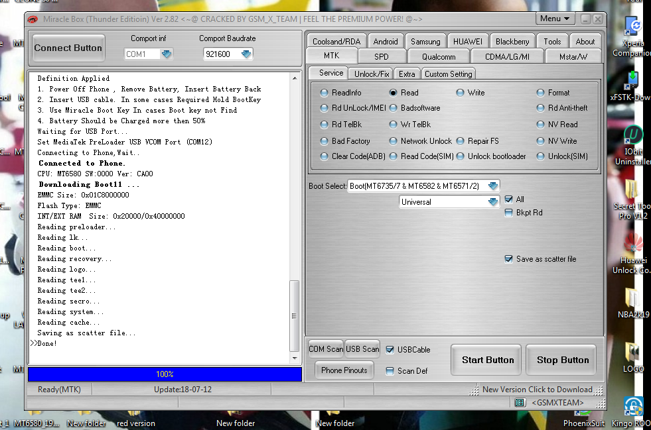Switch to the SPD tab
This screenshot has width=651, height=430.
click(381, 57)
